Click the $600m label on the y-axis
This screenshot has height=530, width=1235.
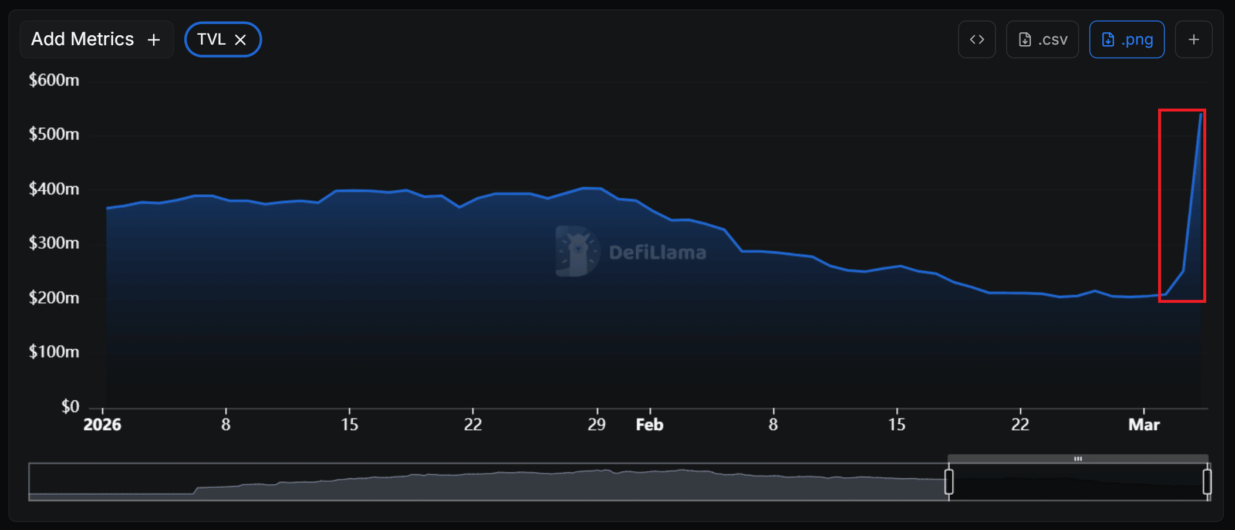point(54,80)
